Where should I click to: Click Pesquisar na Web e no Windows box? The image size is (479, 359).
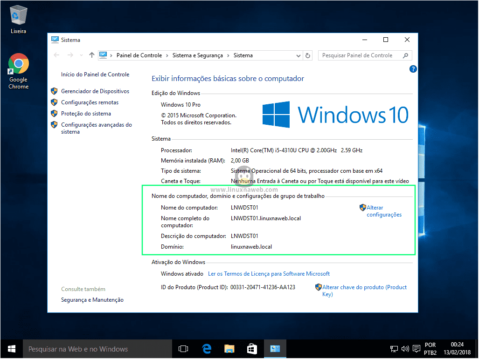[97, 349]
